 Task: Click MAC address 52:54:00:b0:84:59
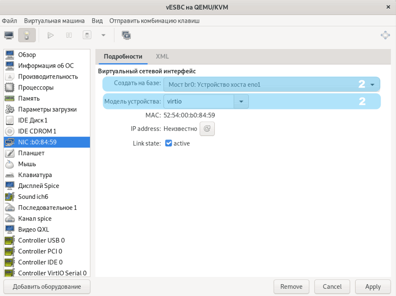coord(189,115)
